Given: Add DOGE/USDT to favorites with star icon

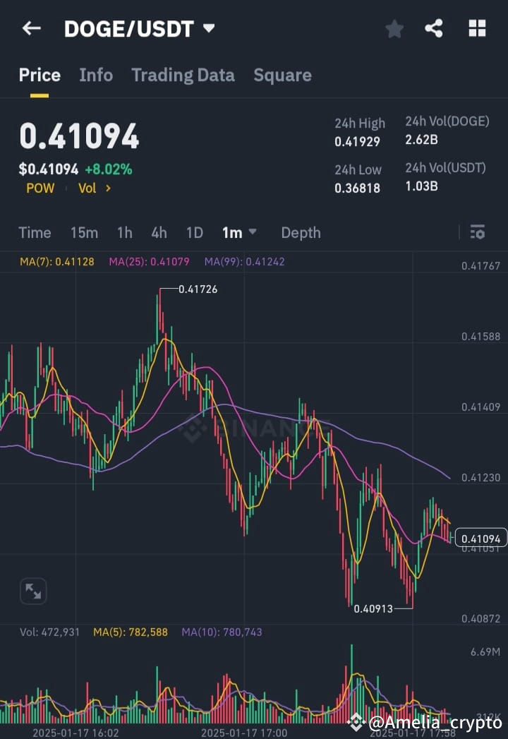Looking at the screenshot, I should pyautogui.click(x=394, y=28).
